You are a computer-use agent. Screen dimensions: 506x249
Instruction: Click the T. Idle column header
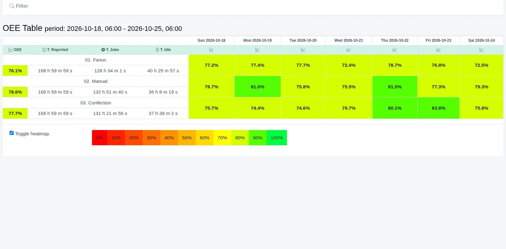163,50
